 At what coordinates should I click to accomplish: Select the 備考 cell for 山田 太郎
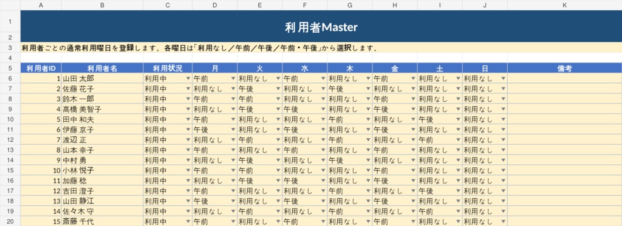pos(565,78)
